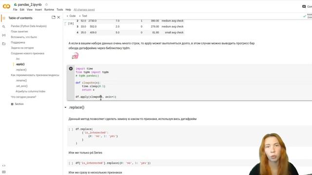Screen dimensions: 312x175
Task: Click the RAM/Disk connected checkmark
Action: (x=304, y=16)
